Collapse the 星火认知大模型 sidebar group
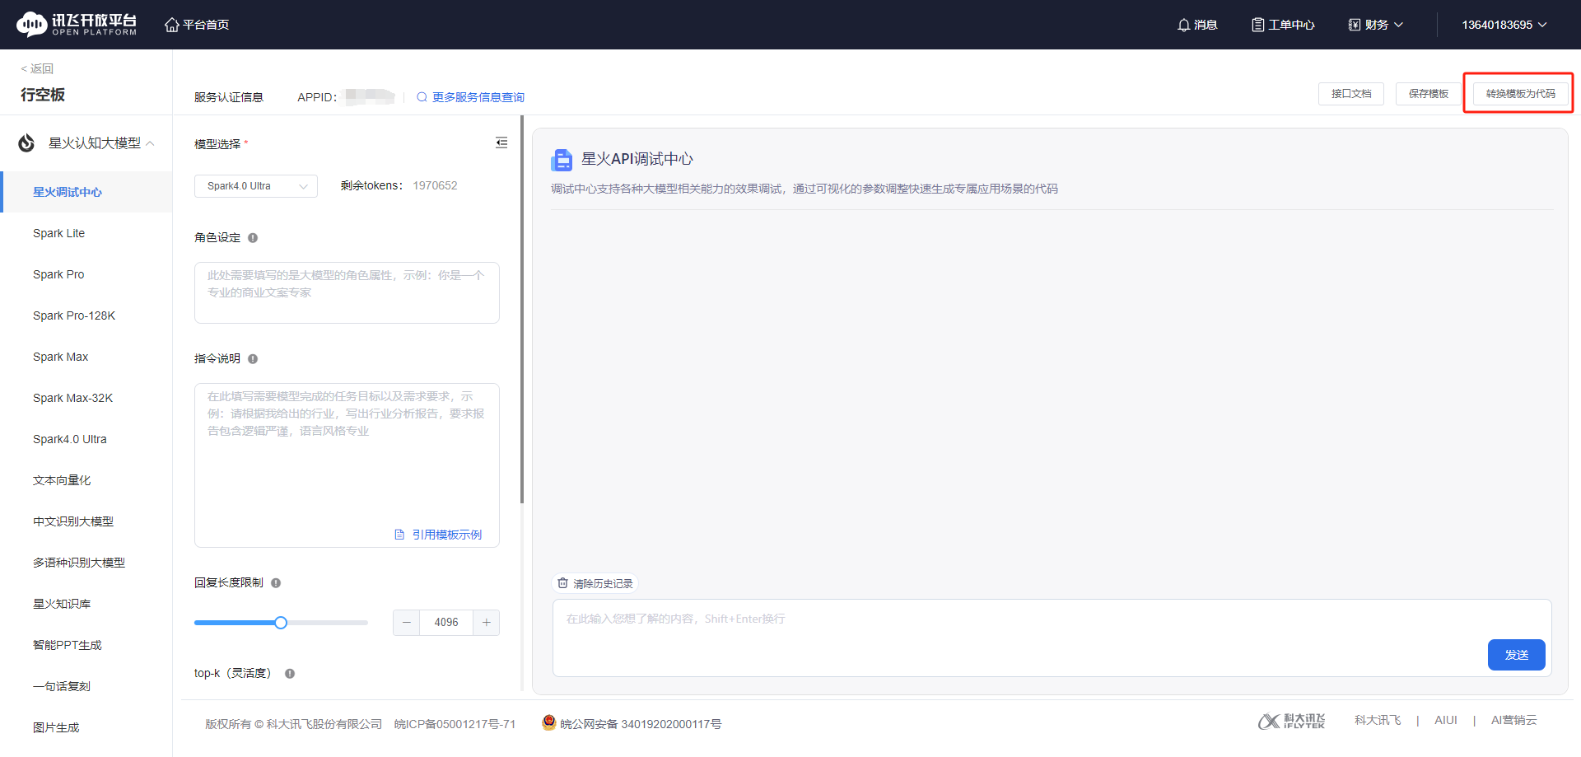The width and height of the screenshot is (1581, 757). [x=151, y=143]
